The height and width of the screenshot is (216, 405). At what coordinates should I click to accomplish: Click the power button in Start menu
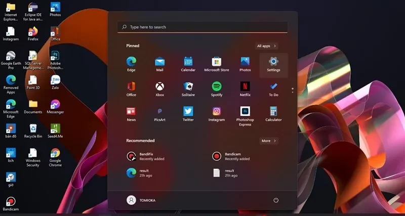(276, 200)
